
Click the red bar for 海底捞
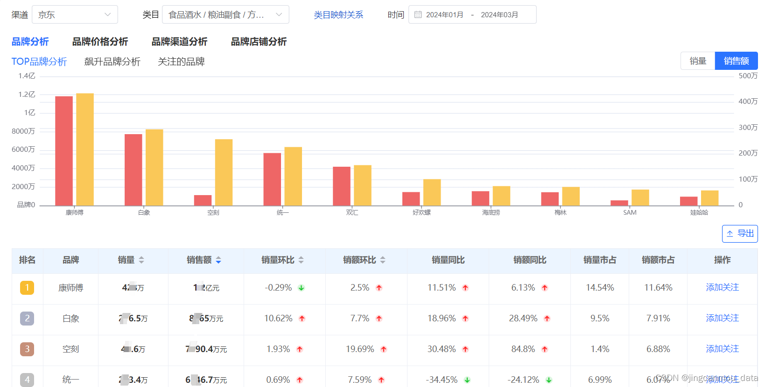pos(480,198)
